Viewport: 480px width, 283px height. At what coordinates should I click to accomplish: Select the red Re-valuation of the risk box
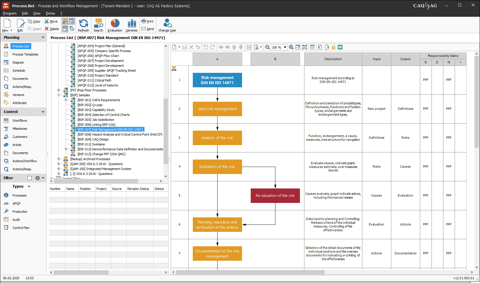[x=275, y=196]
